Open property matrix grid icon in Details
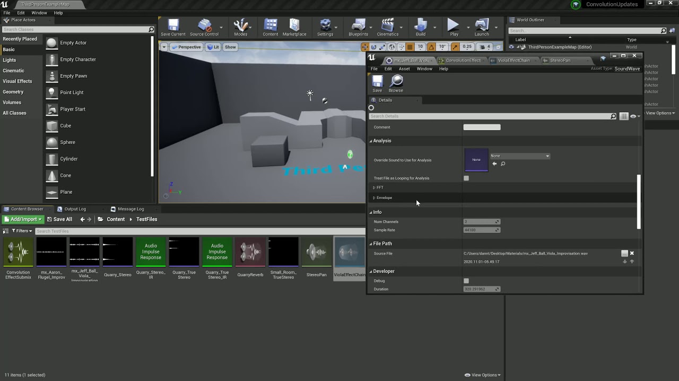Viewport: 679px width, 381px height. tap(624, 116)
